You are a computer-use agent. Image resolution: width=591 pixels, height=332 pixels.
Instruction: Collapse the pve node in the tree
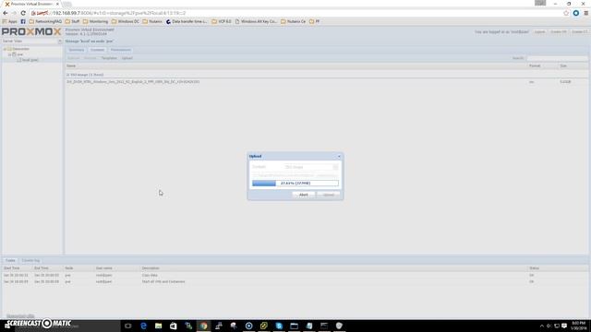point(10,54)
